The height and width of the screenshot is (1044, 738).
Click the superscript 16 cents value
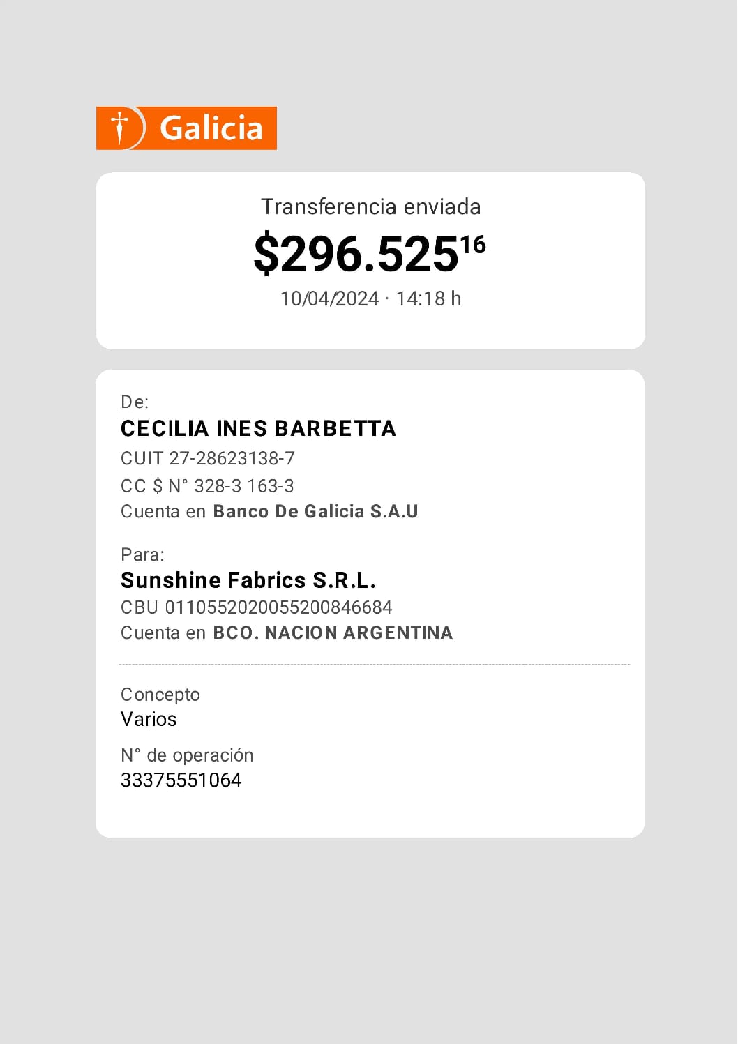tap(473, 245)
